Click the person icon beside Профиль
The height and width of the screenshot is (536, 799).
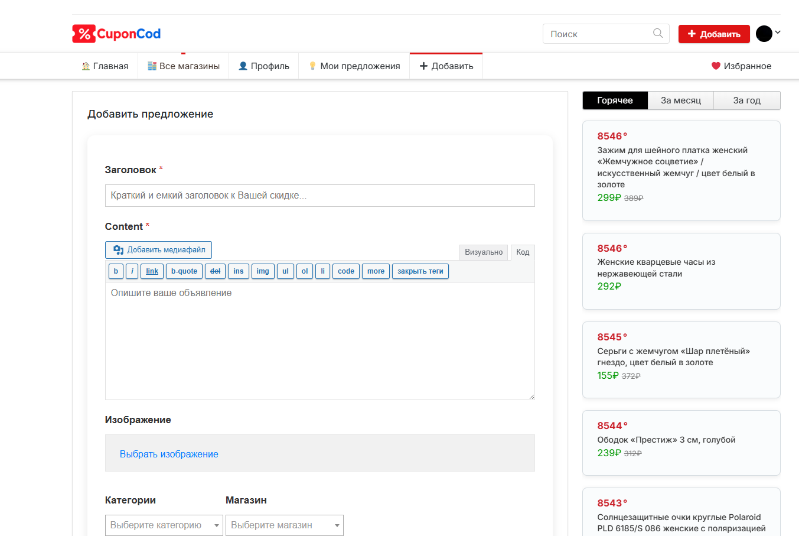pyautogui.click(x=243, y=66)
